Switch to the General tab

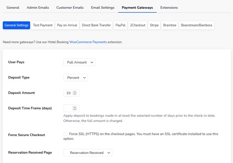coord(13,8)
